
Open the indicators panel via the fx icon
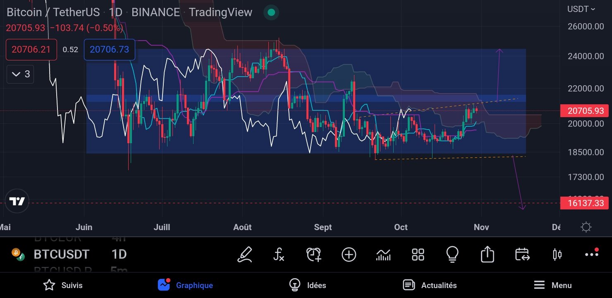(x=279, y=255)
